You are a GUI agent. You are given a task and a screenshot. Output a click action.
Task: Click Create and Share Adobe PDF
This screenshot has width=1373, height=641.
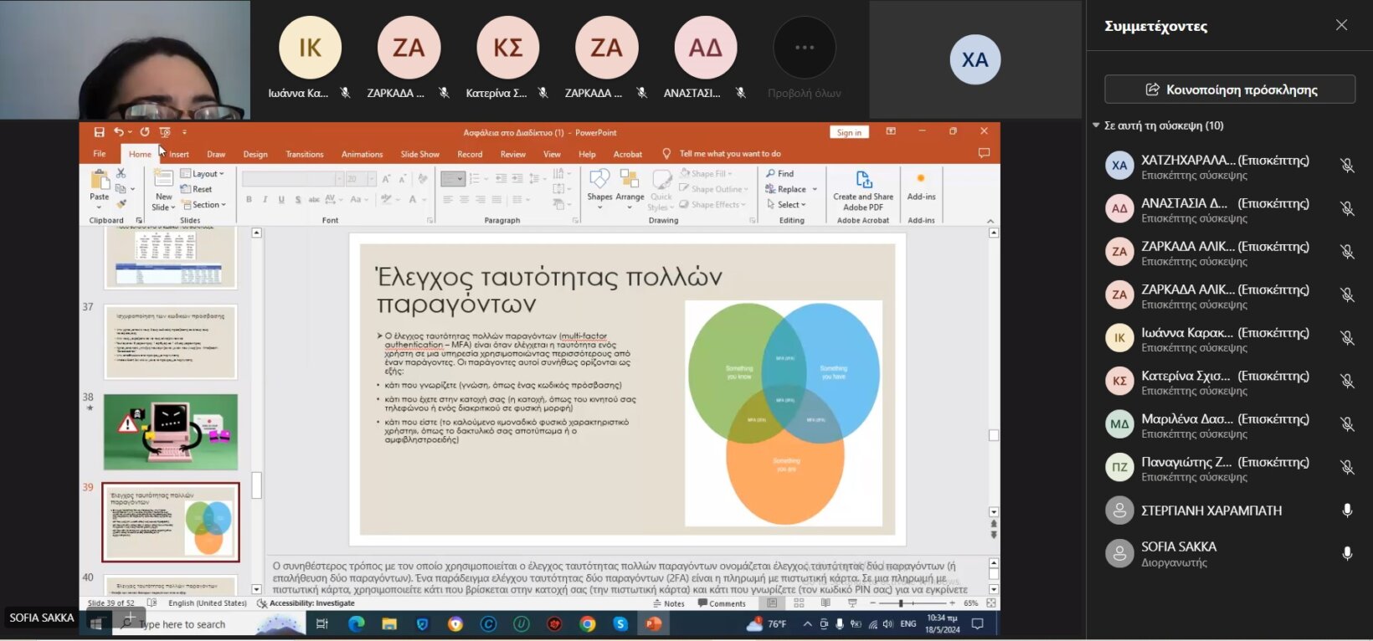(x=863, y=190)
